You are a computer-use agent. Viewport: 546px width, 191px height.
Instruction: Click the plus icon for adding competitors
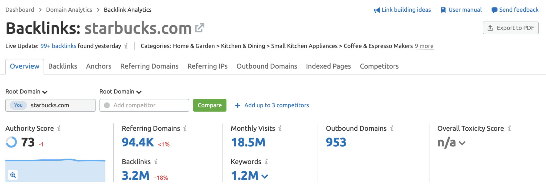[x=238, y=105]
